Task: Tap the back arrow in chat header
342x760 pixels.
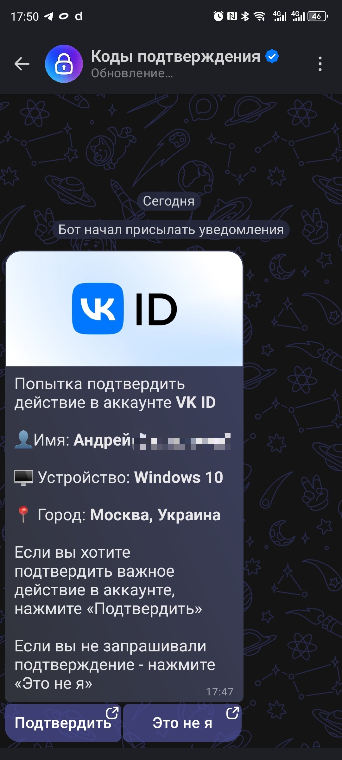Action: click(22, 64)
